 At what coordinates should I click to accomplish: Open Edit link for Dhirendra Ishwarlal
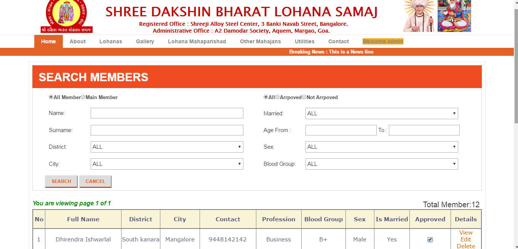tap(466, 240)
